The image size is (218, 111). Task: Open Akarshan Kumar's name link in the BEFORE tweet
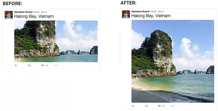[x=23, y=12]
